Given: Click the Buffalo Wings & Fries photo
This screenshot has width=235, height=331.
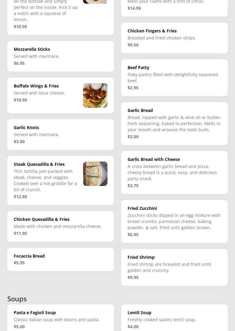Looking at the screenshot, I should click(95, 95).
